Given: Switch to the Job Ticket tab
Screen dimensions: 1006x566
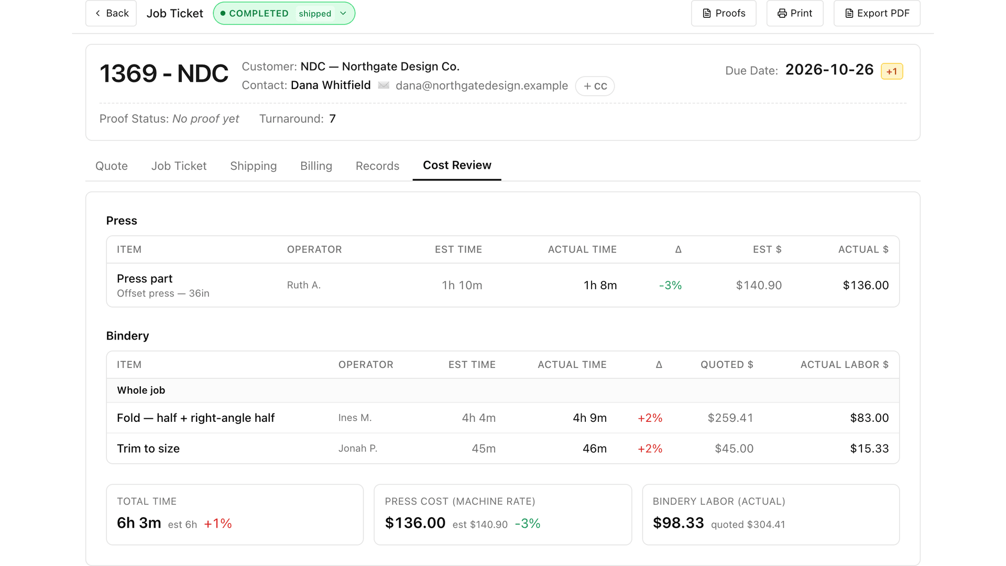Looking at the screenshot, I should [x=179, y=166].
